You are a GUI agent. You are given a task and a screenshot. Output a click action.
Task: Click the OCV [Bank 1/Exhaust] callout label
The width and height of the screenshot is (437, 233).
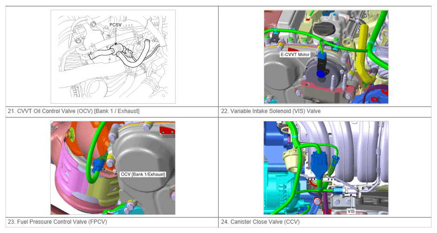(143, 174)
